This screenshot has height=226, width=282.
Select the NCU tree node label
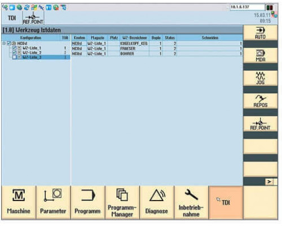coord(22,44)
